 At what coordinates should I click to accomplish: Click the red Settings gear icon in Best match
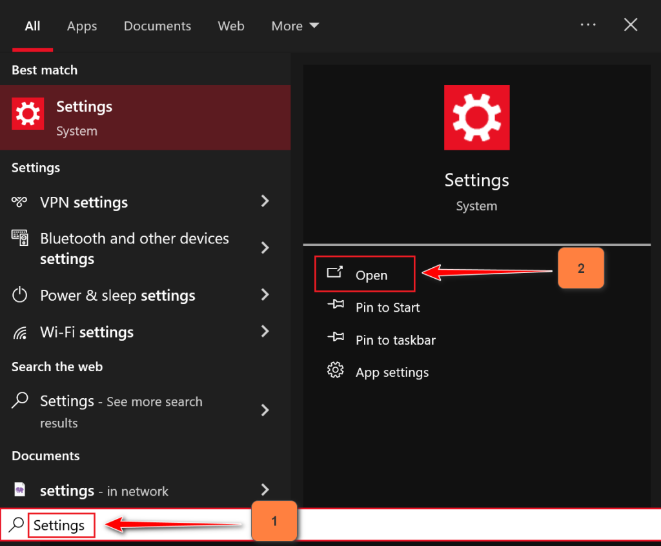pos(28,114)
